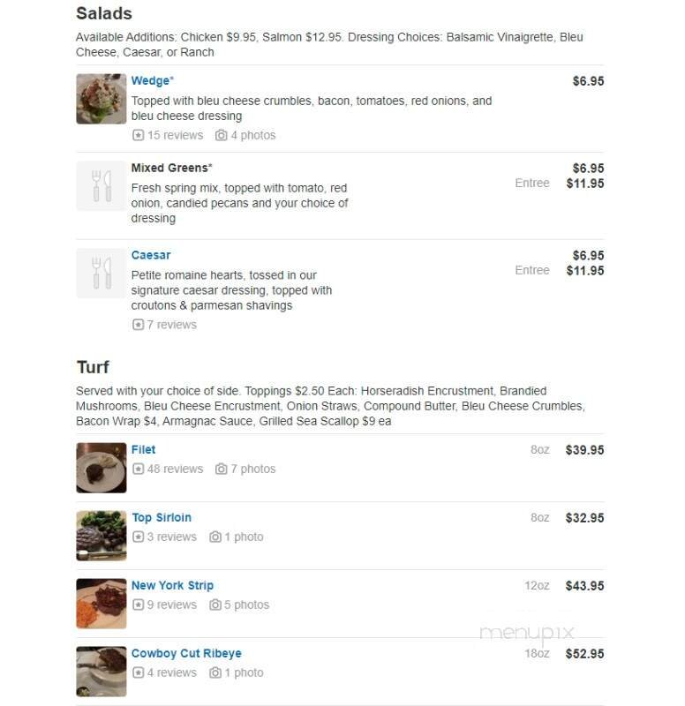Click the Filet steak thumbnail
This screenshot has height=706, width=685.
(x=101, y=468)
